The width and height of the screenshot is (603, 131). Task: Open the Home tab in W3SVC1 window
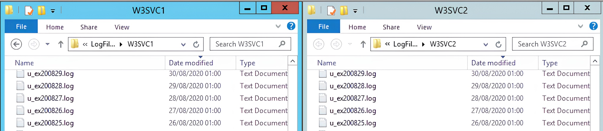(x=55, y=27)
